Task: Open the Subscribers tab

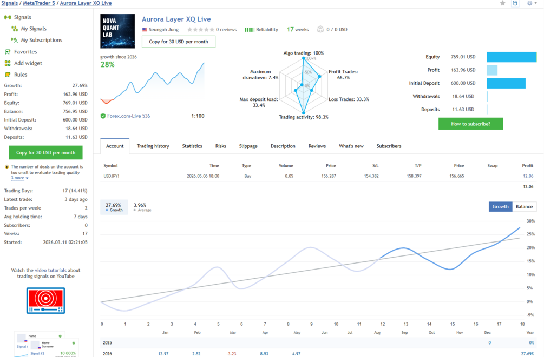Action: click(389, 146)
